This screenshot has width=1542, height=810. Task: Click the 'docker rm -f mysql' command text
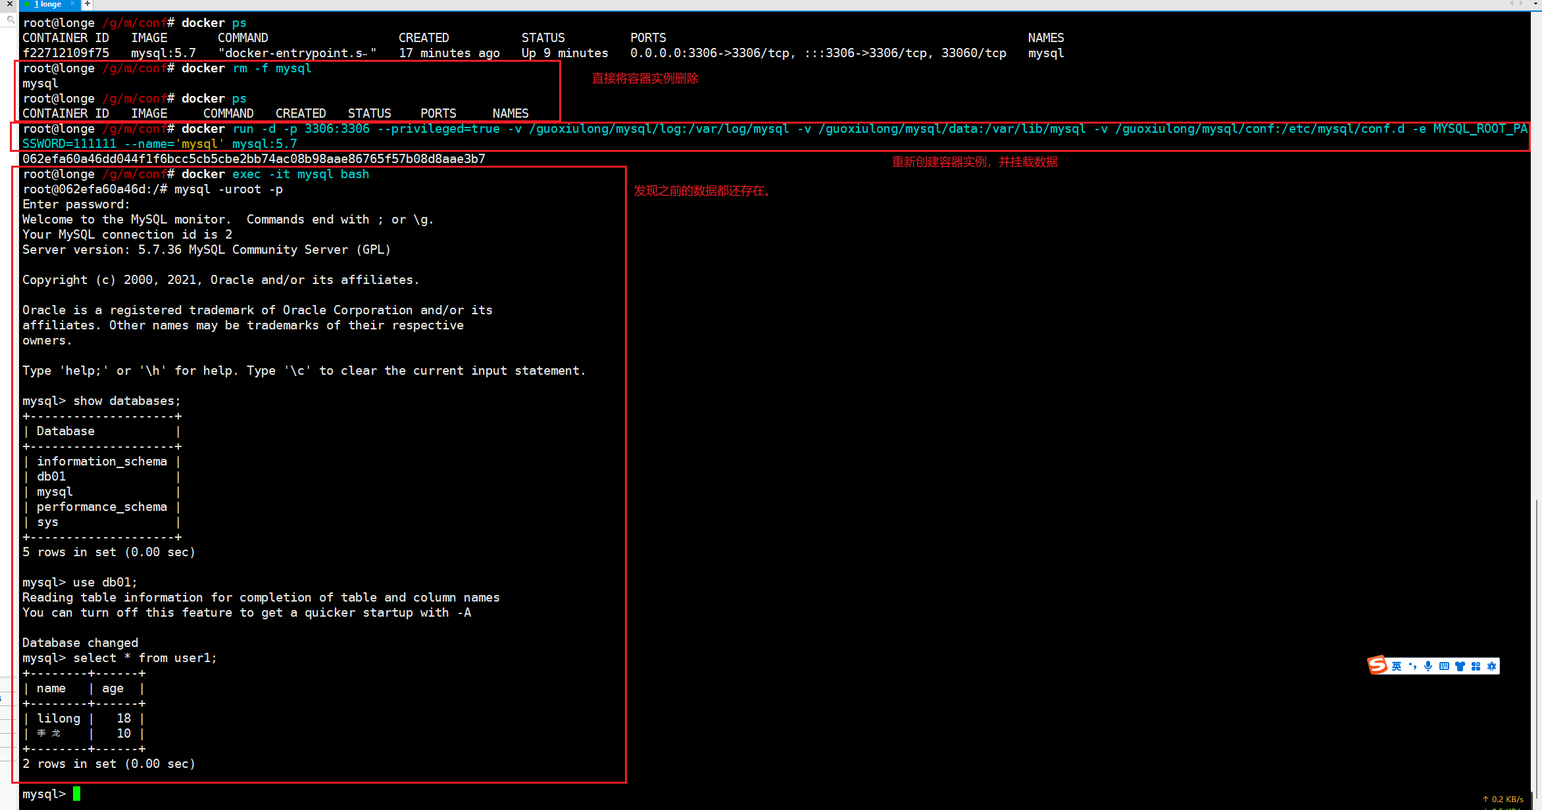pyautogui.click(x=246, y=68)
